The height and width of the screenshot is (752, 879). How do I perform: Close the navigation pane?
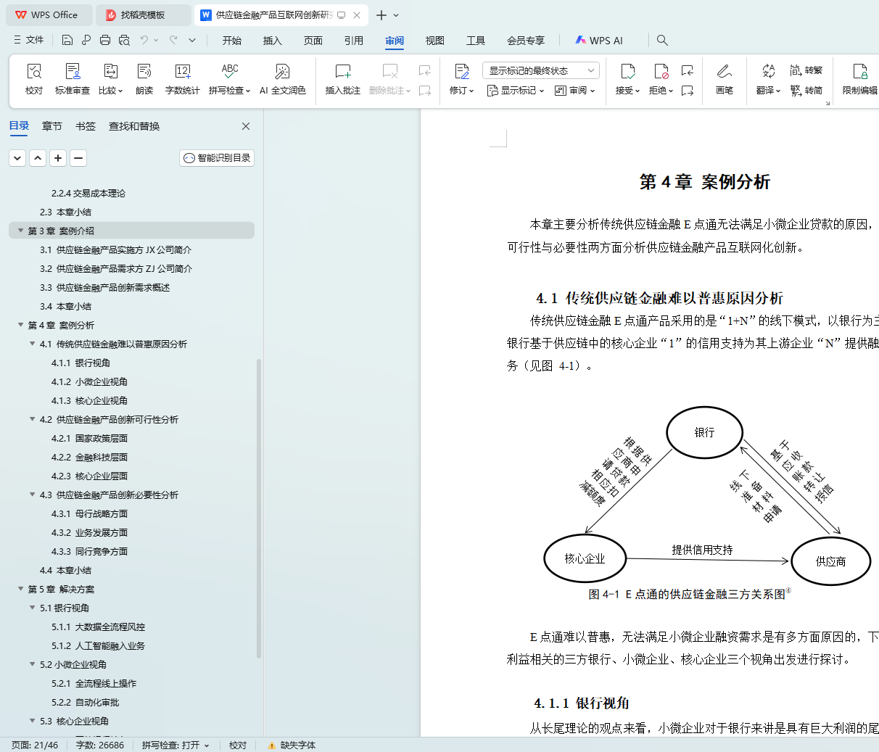[246, 126]
